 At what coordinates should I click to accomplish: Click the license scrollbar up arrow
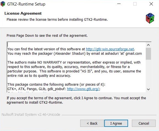(148, 45)
